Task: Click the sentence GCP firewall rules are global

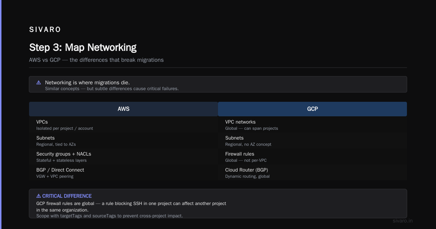Action: [x=131, y=206]
